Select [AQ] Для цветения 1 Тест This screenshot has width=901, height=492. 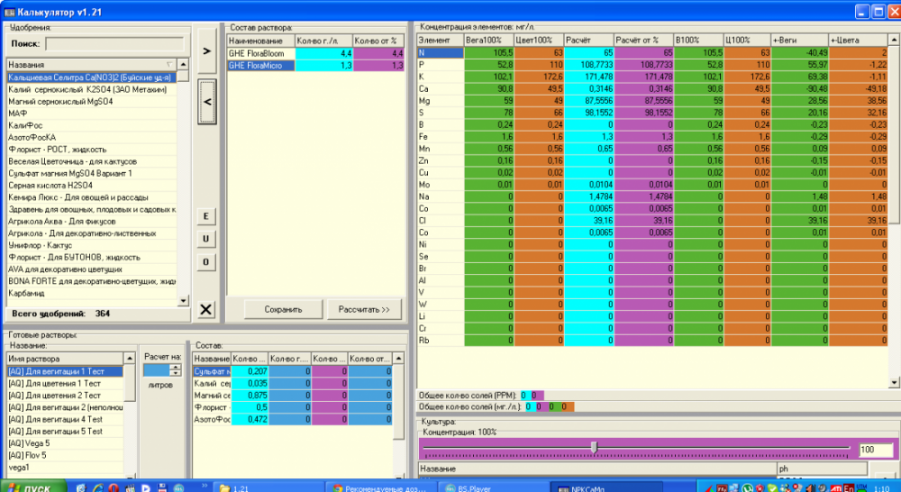pyautogui.click(x=65, y=383)
